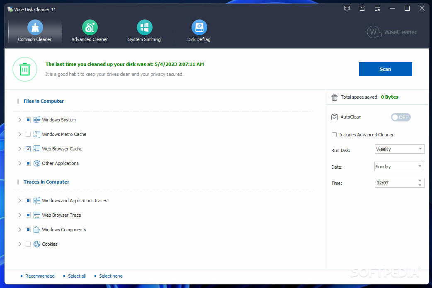Expand the Windows Metro Cache row
The image size is (432, 288).
(20, 134)
